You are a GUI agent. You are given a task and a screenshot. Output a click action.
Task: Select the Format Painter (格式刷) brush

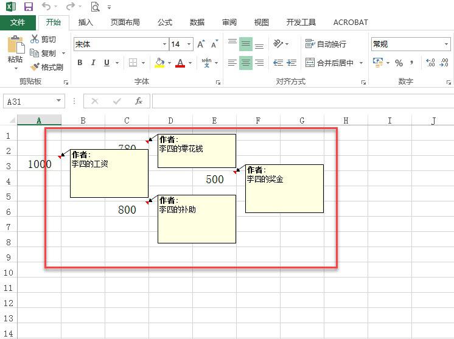pos(35,67)
